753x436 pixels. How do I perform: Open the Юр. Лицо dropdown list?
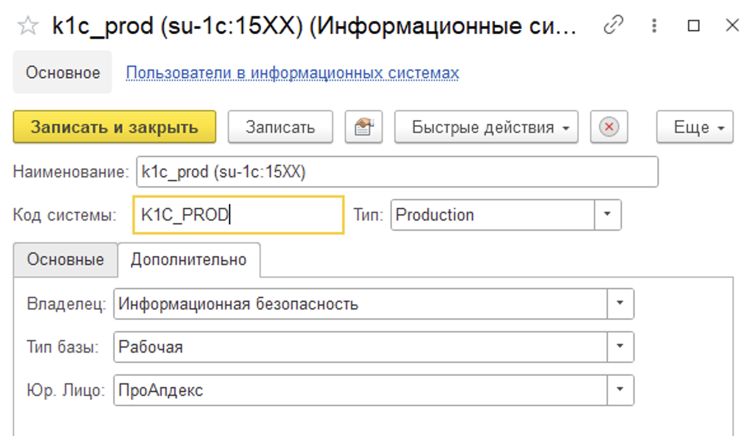(620, 390)
